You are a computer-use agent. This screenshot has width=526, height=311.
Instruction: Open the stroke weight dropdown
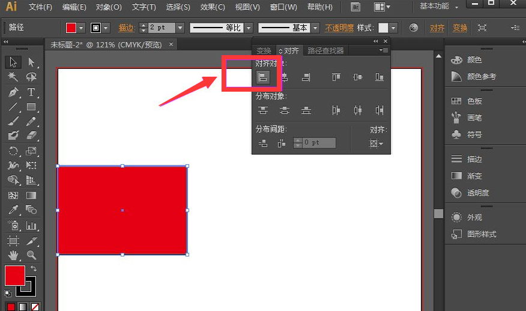click(x=180, y=28)
